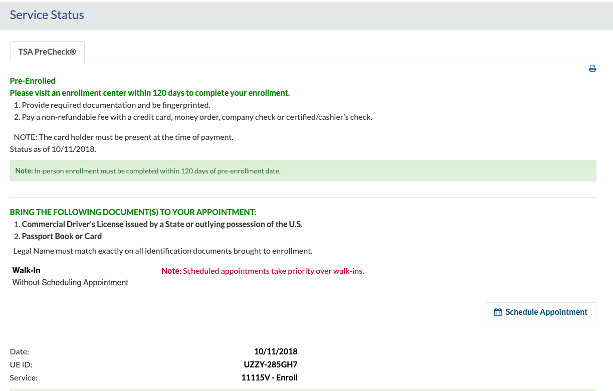Click the Schedule Appointment button

(541, 311)
